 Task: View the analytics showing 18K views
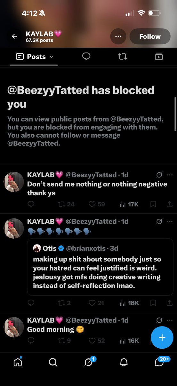coord(129,303)
